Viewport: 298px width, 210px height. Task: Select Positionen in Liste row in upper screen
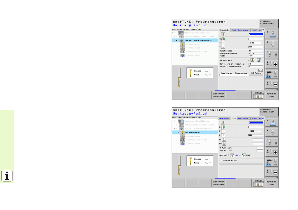(195, 52)
